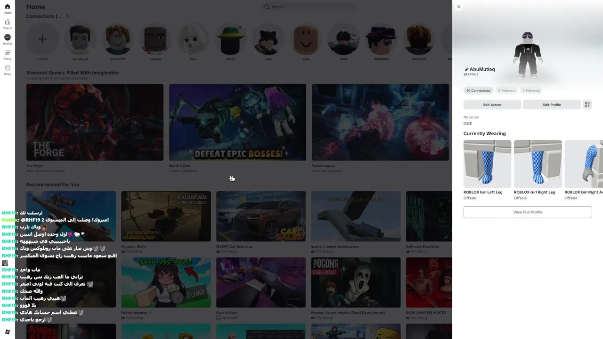Viewport: 603px width, 339px height.
Task: Open the QR code icon beside Edit Profile
Action: pyautogui.click(x=587, y=105)
